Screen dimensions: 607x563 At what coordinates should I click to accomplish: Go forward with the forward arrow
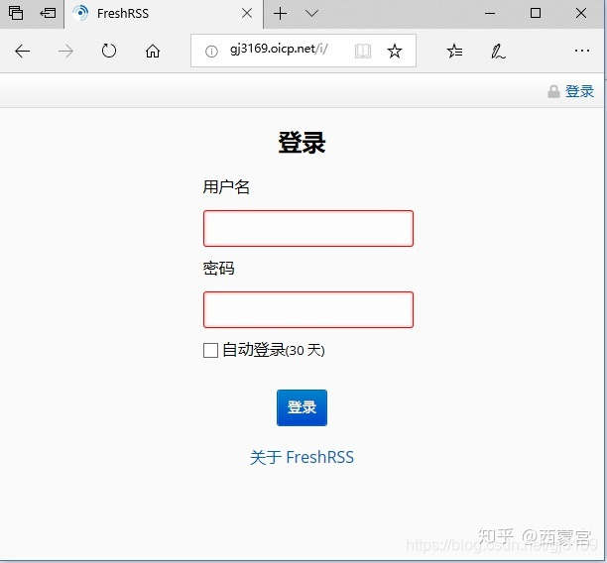click(65, 52)
